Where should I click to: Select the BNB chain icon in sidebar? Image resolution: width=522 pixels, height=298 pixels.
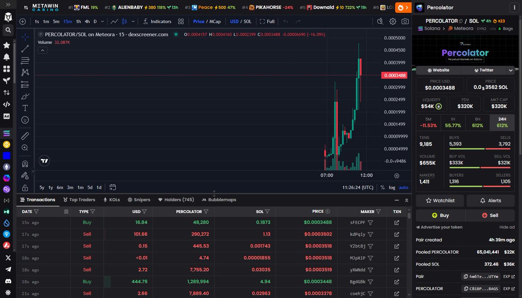click(x=7, y=144)
